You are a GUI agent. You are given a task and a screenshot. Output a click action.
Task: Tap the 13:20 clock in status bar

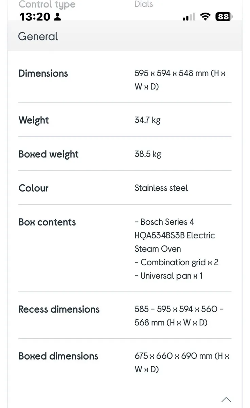(x=35, y=17)
